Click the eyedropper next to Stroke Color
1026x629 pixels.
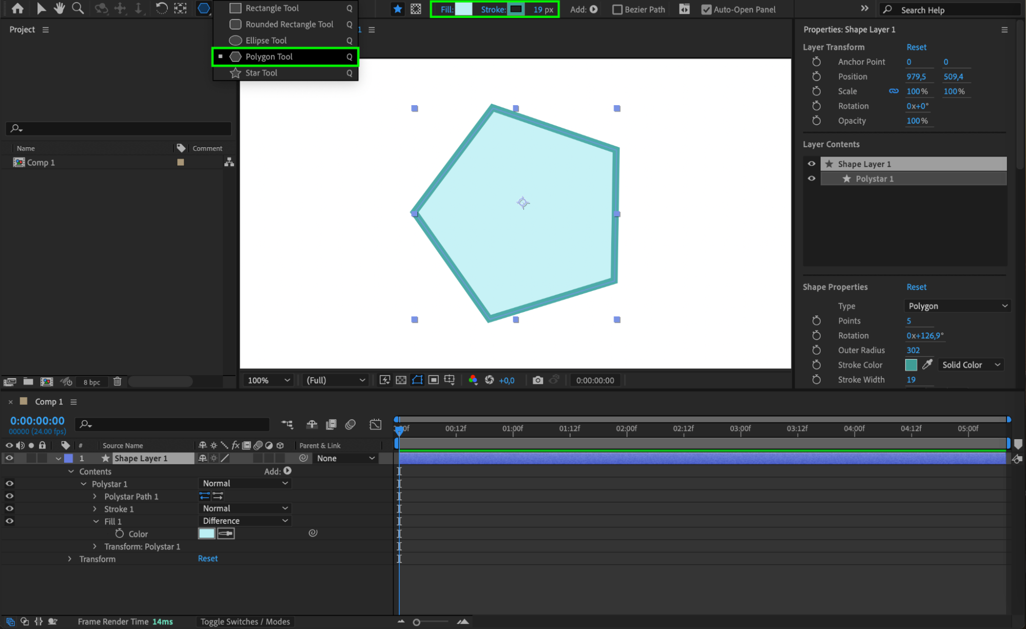click(927, 365)
